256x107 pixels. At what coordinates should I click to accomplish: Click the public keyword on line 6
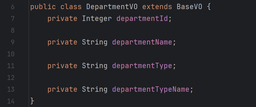coord(43,7)
